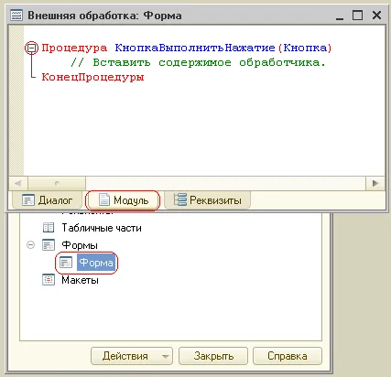Close the Внешняя обработка form window

(376, 16)
